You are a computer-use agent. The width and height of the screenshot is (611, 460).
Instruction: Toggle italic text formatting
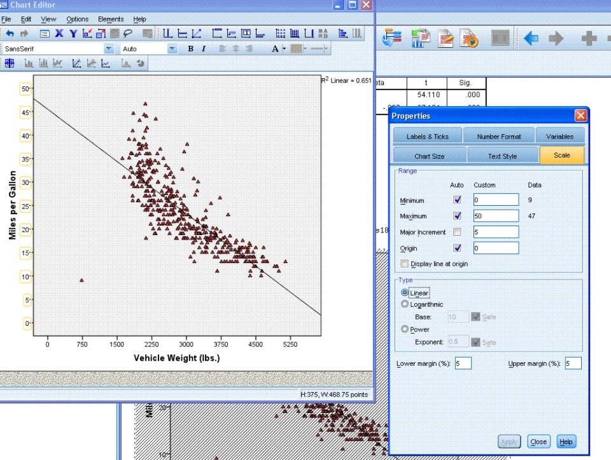[x=204, y=48]
